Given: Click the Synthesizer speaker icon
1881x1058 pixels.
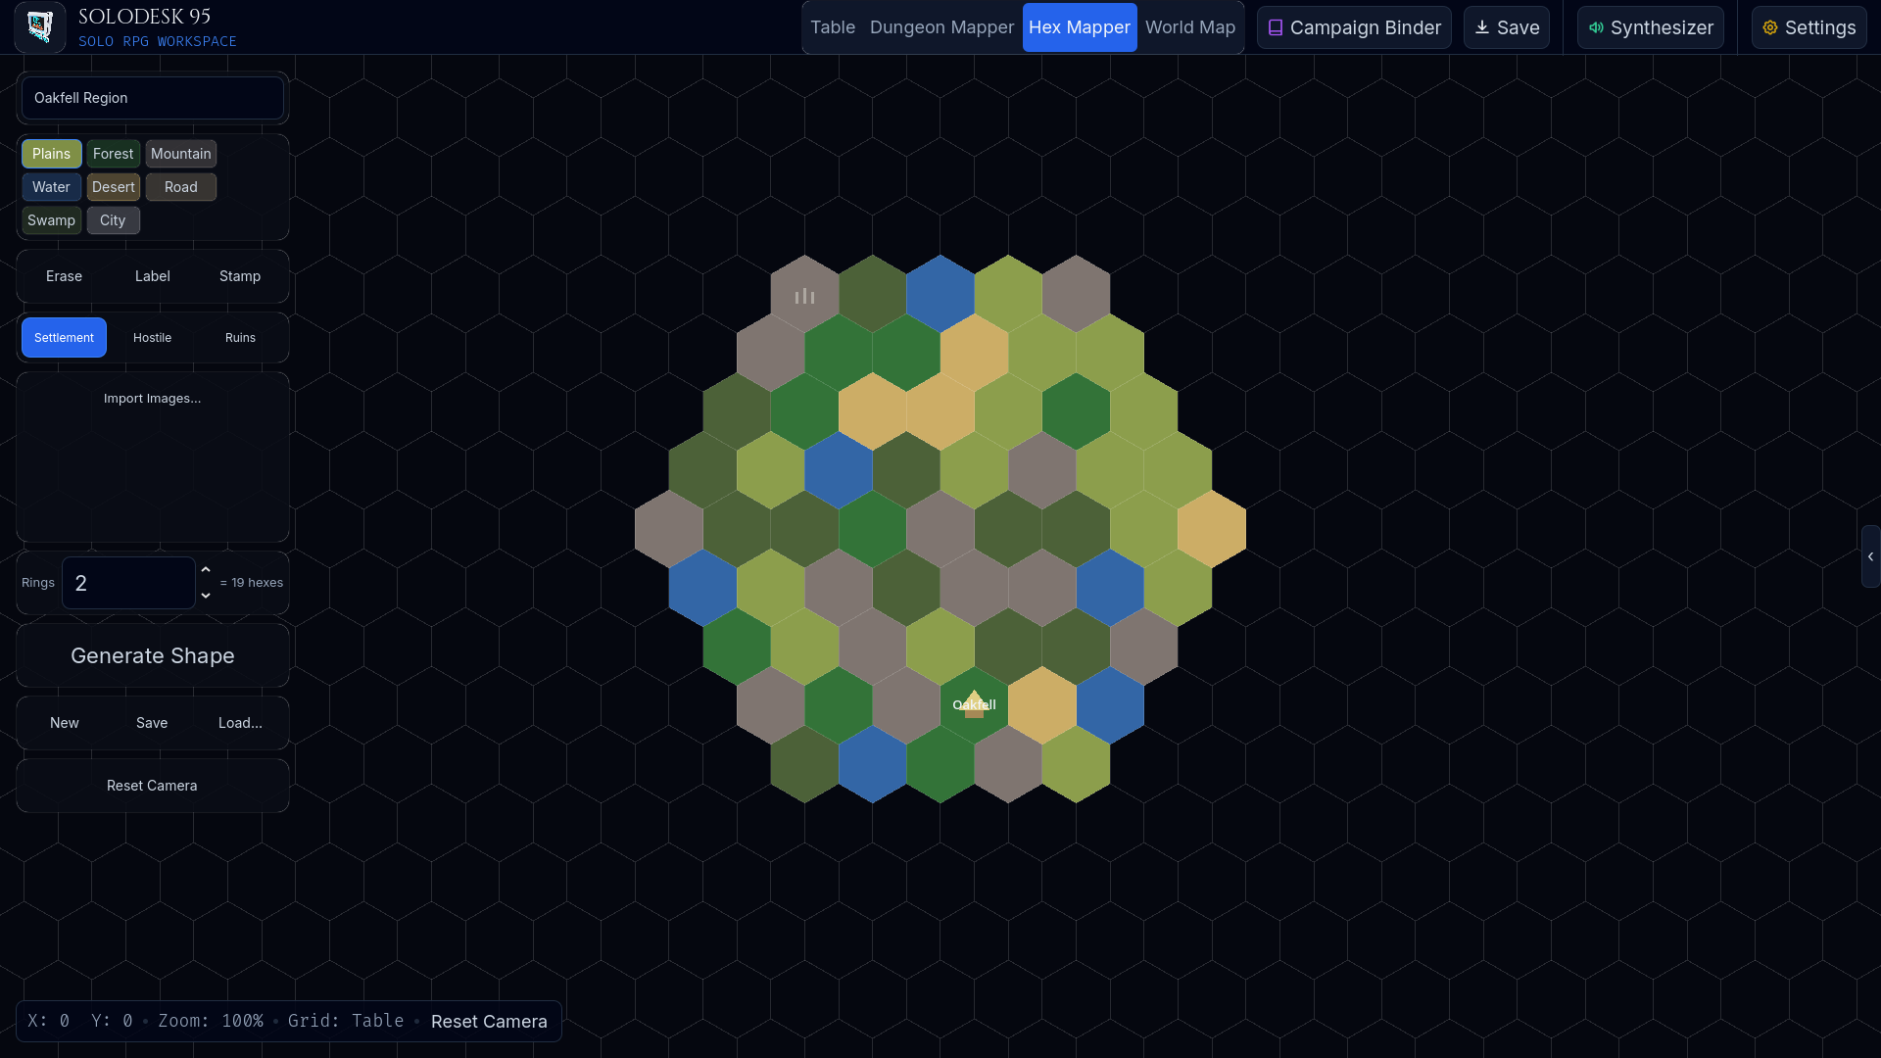Looking at the screenshot, I should 1596,27.
